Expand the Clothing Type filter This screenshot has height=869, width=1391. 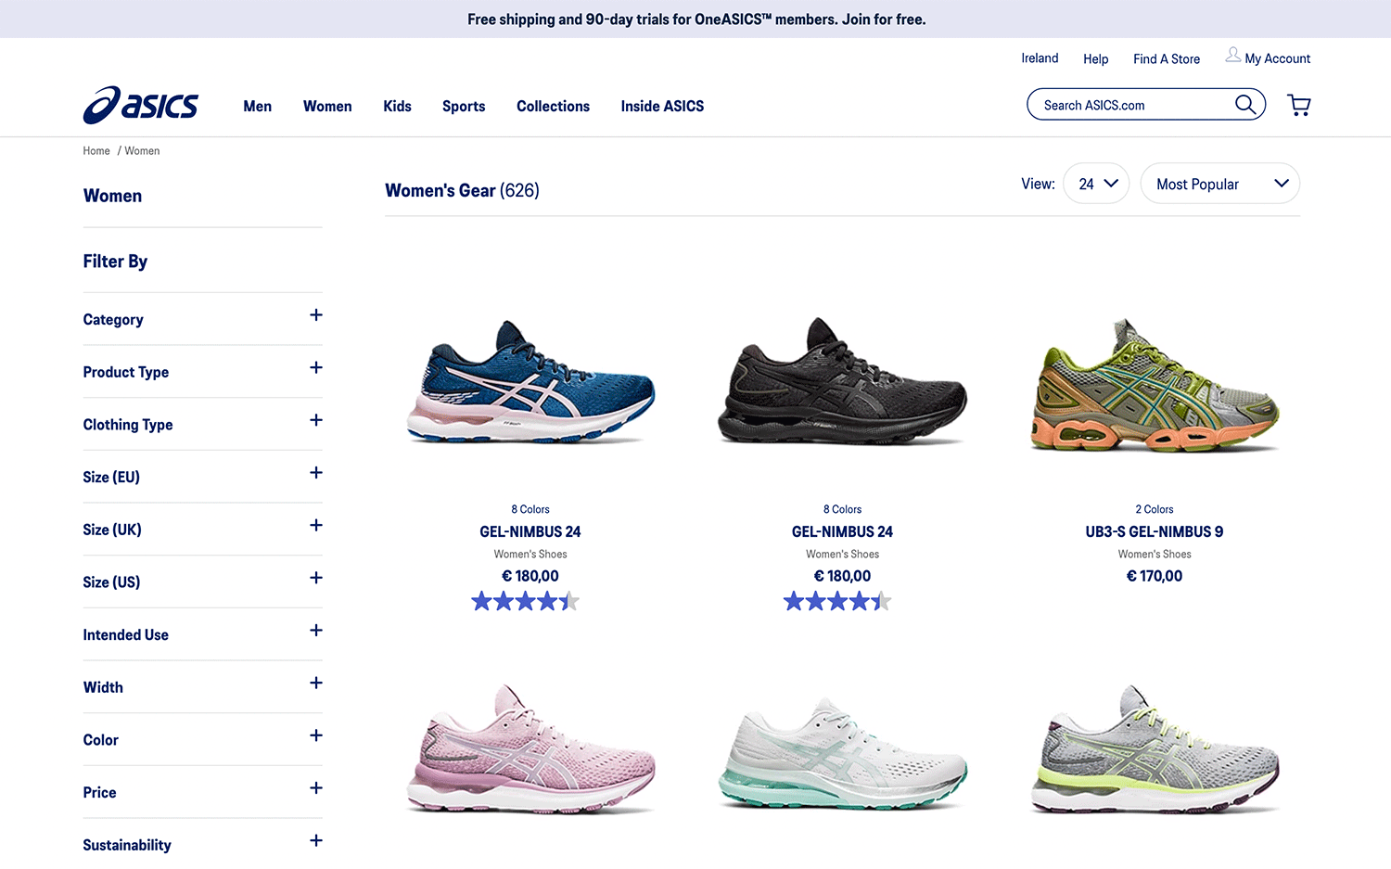[202, 424]
